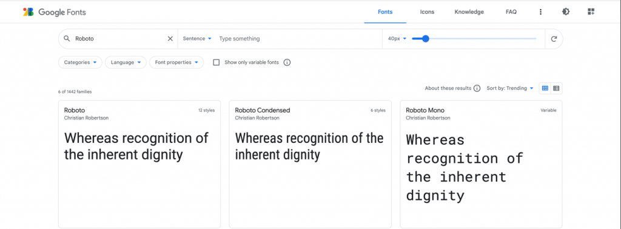
Task: Change the Sort by Trending dropdown
Action: click(510, 88)
